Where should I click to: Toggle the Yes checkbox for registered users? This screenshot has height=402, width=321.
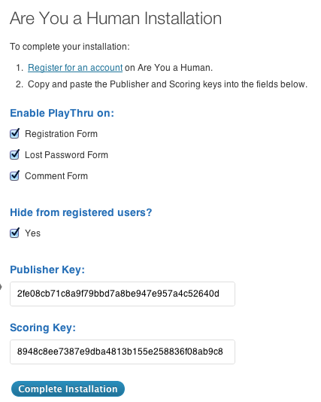(x=14, y=233)
